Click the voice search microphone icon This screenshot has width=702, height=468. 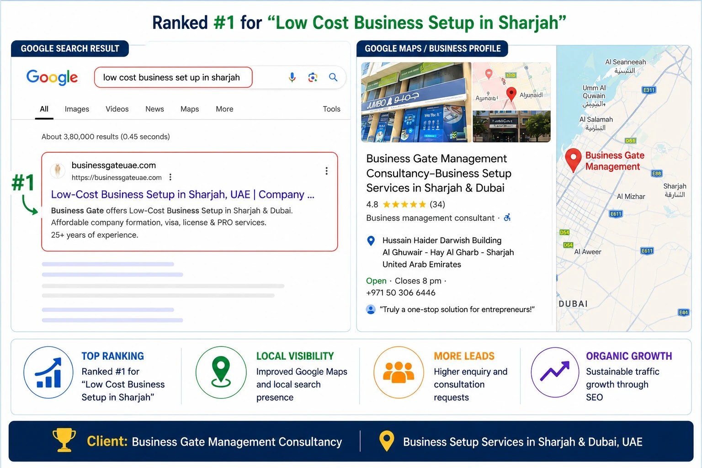pos(292,77)
